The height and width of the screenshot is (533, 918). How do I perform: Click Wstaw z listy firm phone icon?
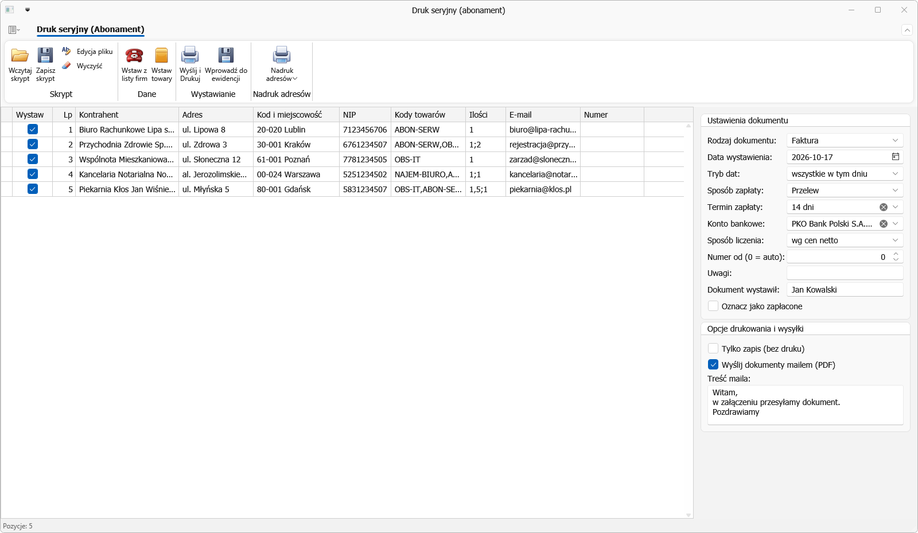click(134, 55)
